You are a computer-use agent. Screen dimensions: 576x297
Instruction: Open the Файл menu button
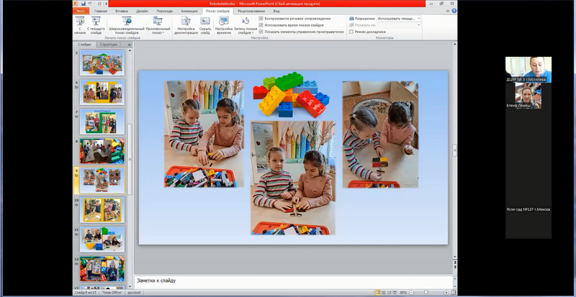(x=81, y=11)
